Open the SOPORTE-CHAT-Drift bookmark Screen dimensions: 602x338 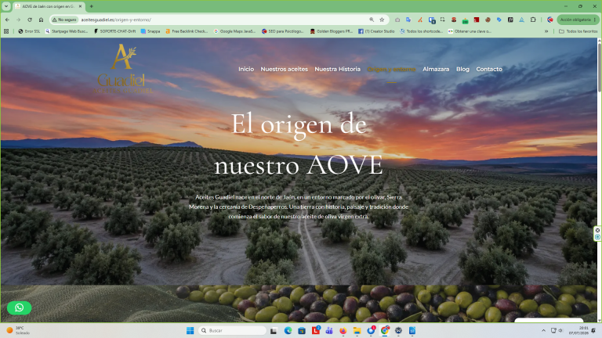pos(114,31)
